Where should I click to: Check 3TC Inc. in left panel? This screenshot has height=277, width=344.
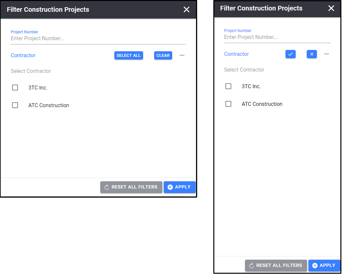(x=15, y=88)
